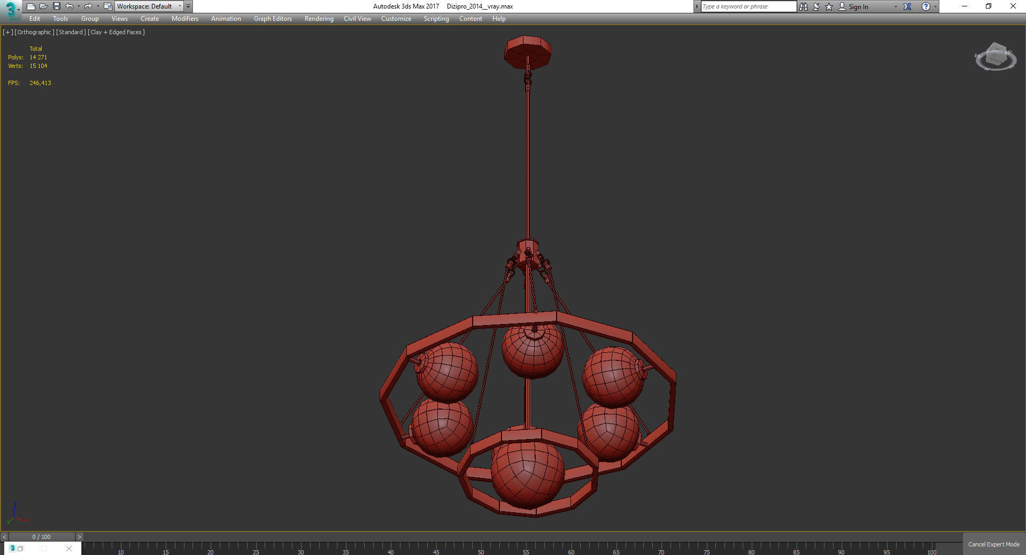Open the Animation menu
Viewport: 1026px width, 555px height.
(226, 19)
